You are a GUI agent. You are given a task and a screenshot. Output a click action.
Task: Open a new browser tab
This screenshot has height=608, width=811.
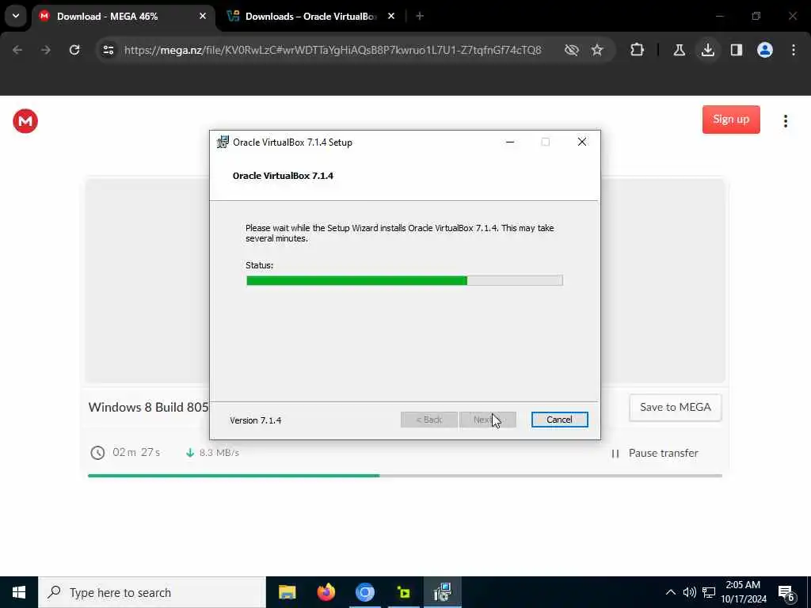coord(420,16)
